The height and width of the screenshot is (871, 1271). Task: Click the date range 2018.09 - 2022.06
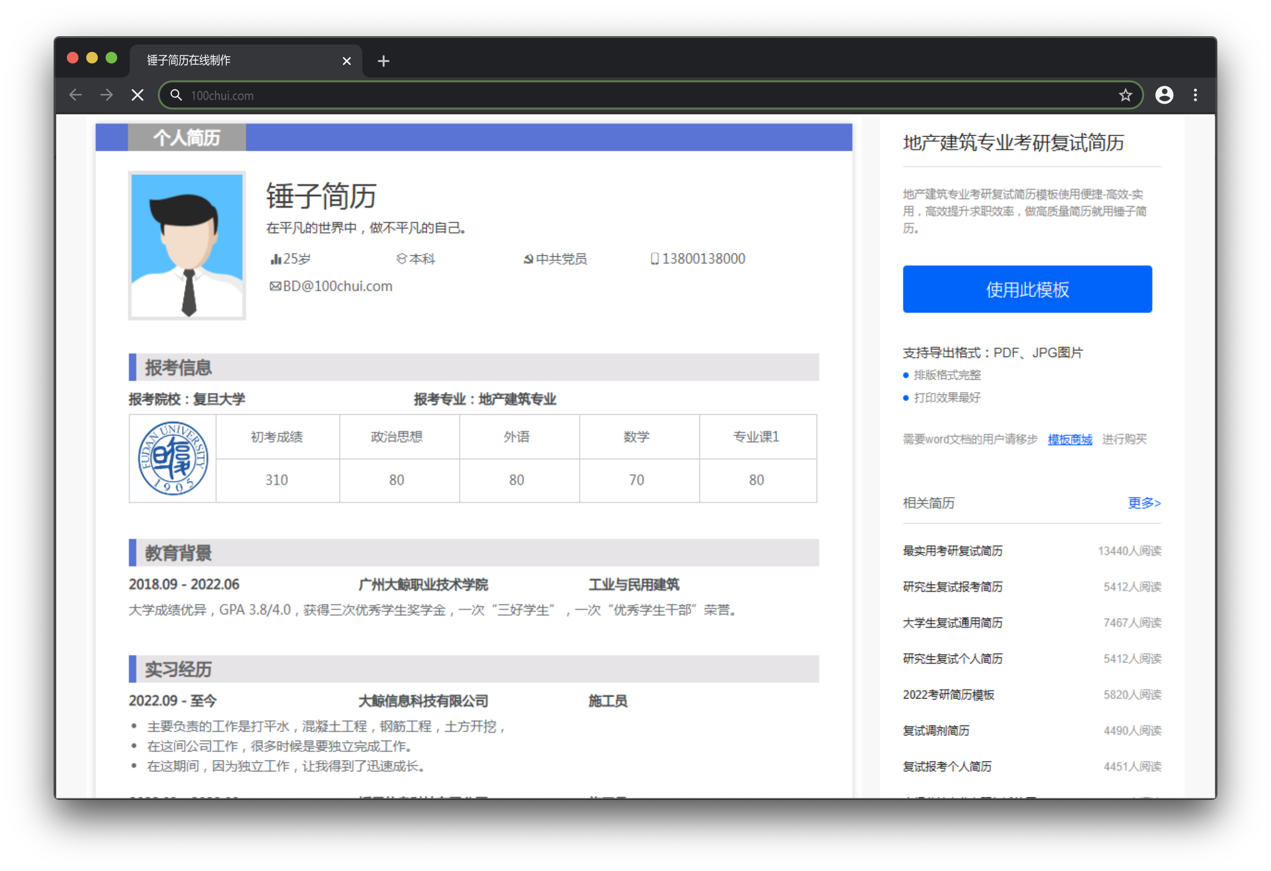(x=184, y=584)
